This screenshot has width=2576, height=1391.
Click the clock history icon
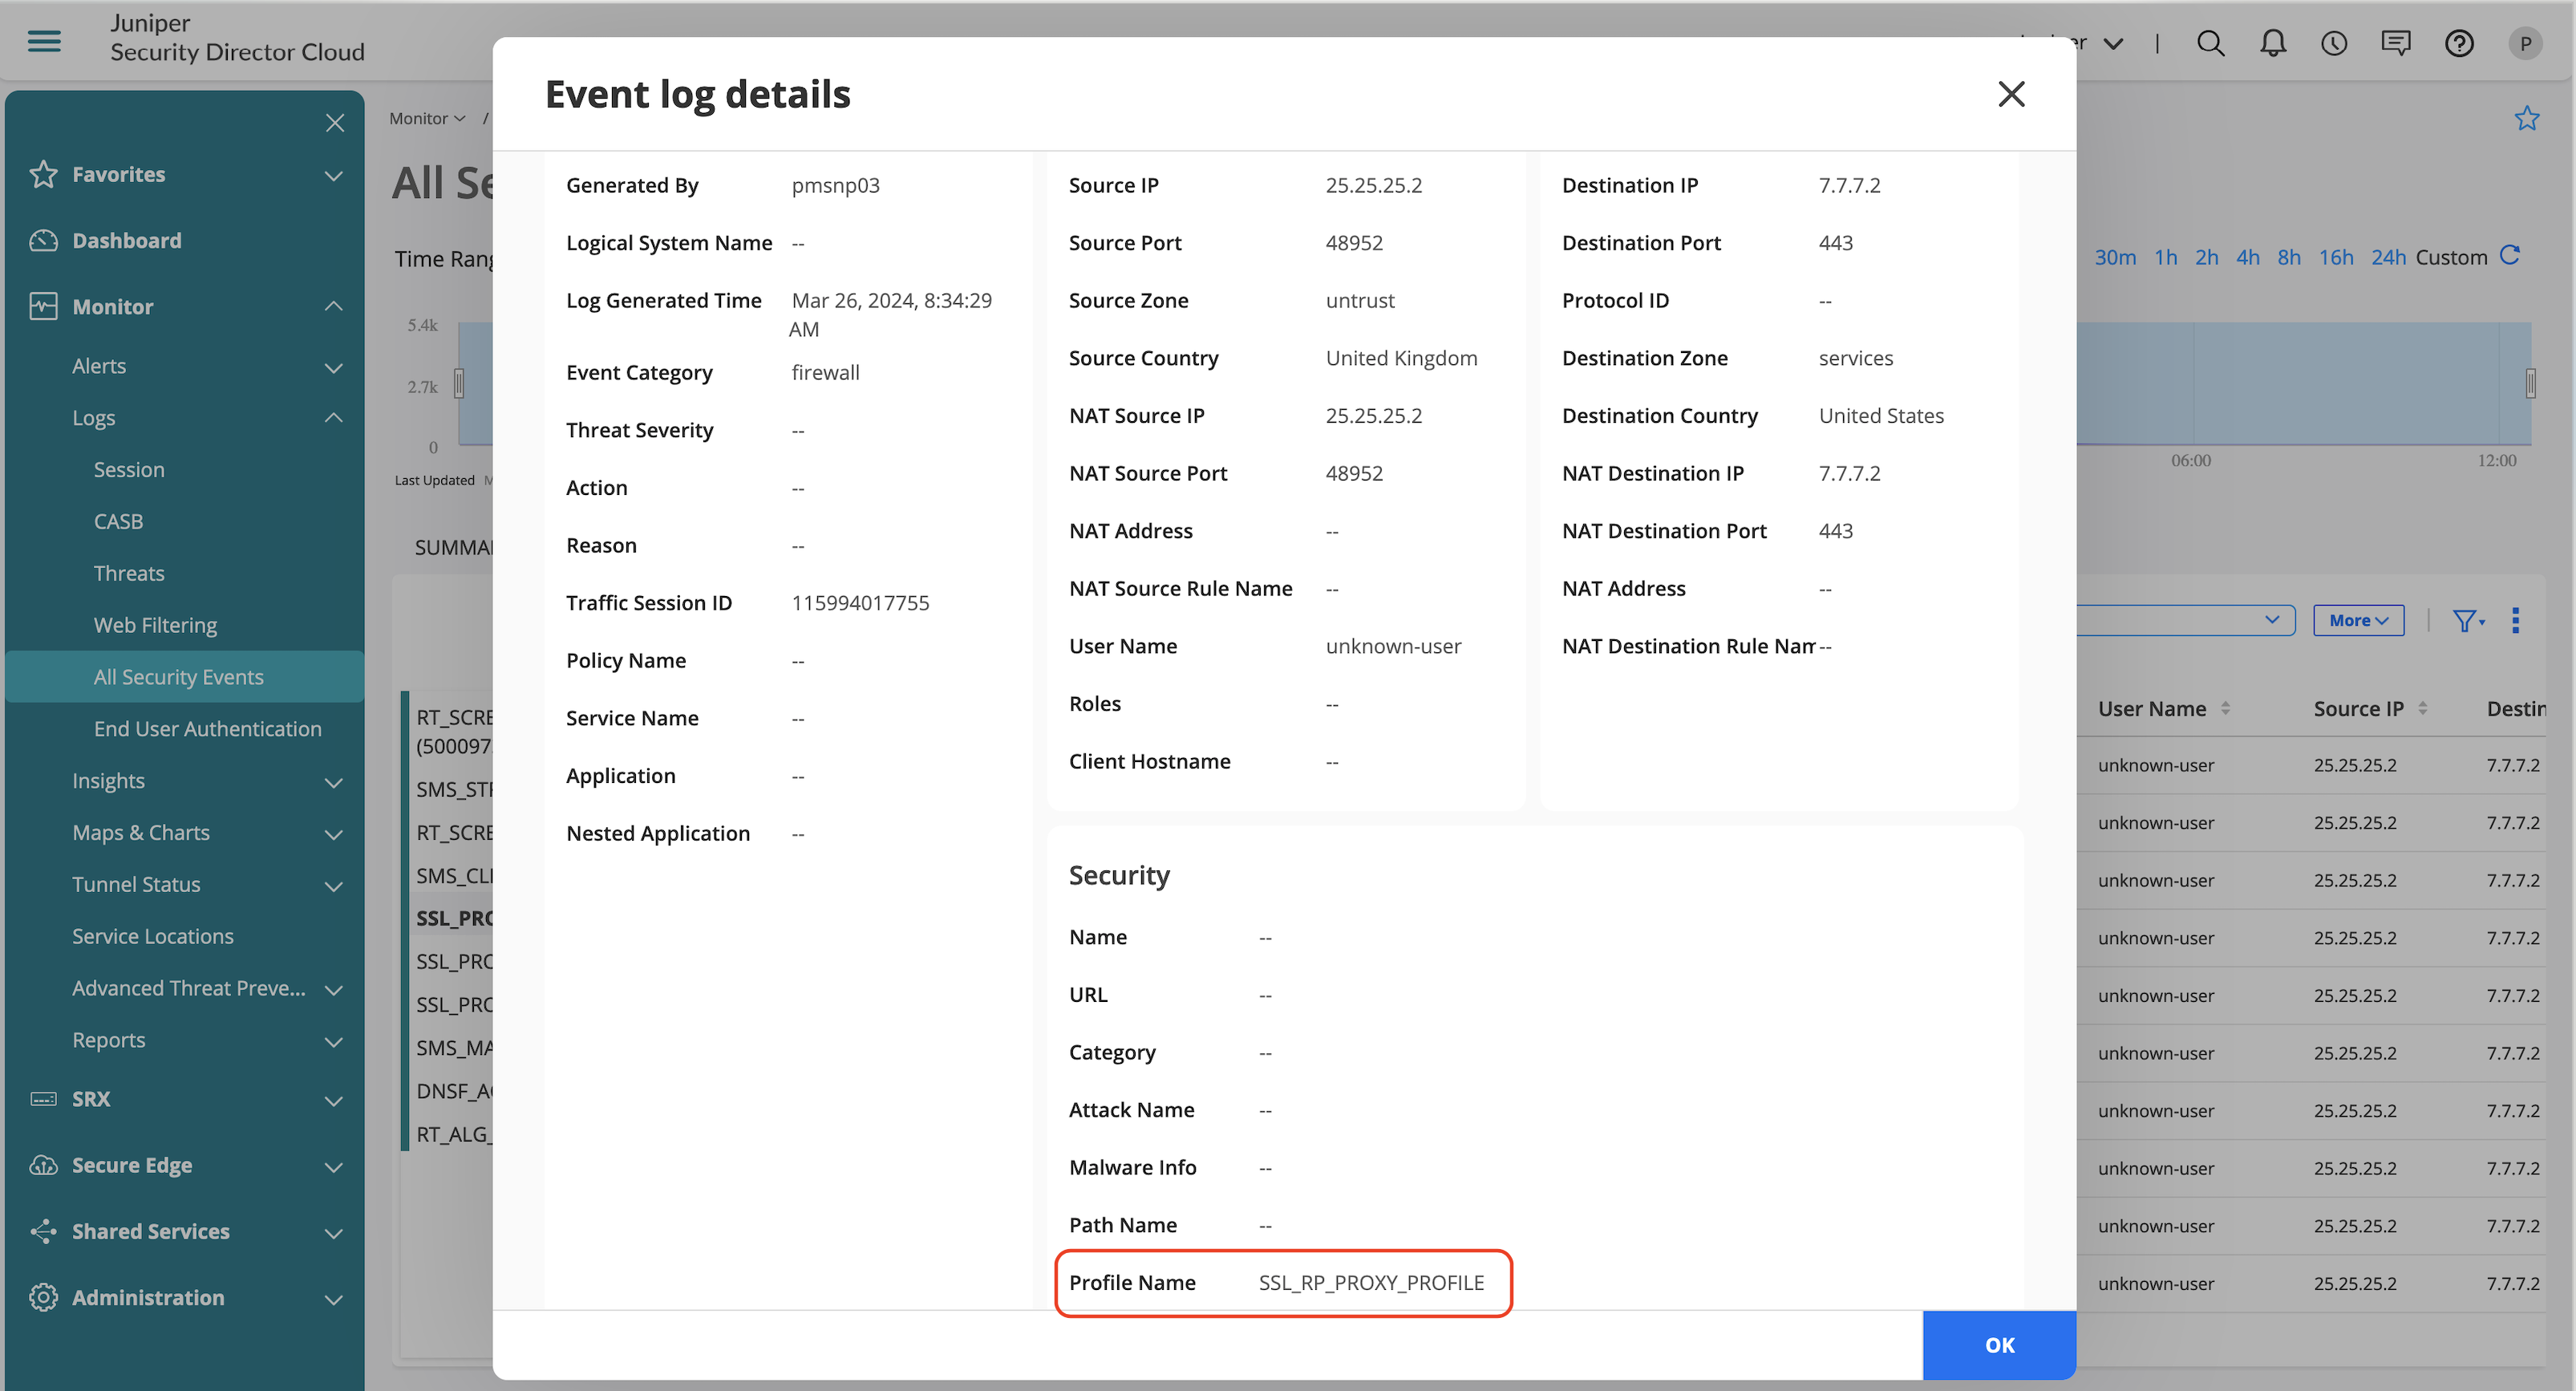2334,43
